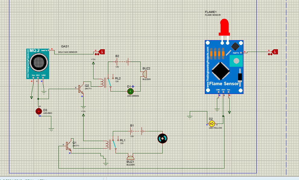Toggle the logic state connected to Flame Sensor

click(x=275, y=52)
